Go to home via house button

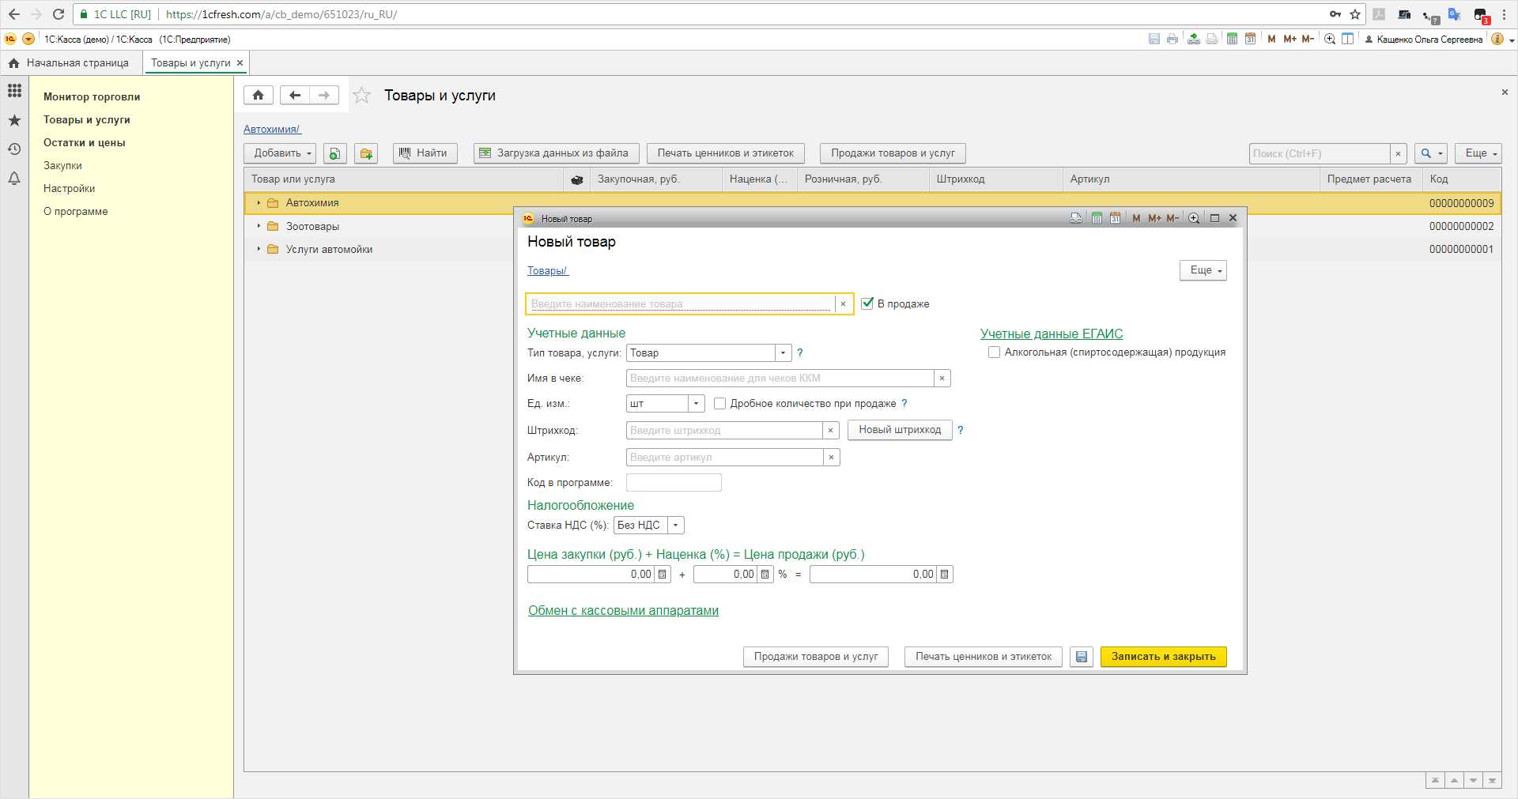coord(259,96)
